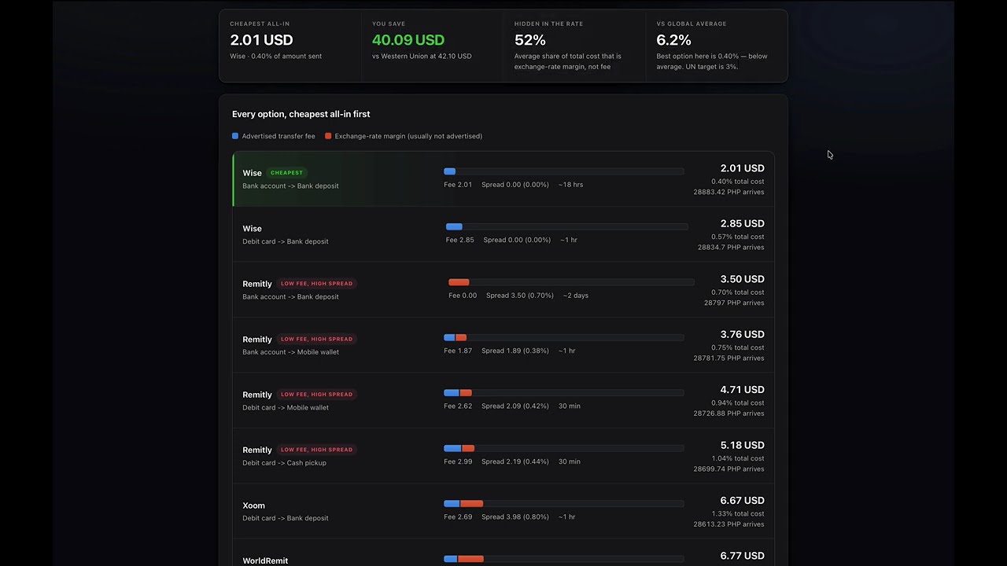Click the green '40.09 USD' savings figure
This screenshot has width=1007, height=566.
point(408,40)
